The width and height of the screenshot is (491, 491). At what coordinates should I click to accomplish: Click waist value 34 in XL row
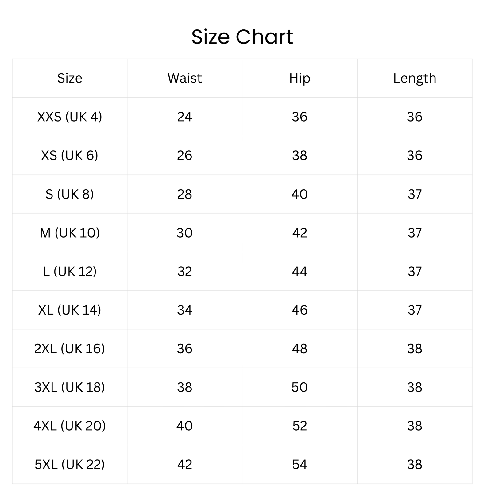coord(184,310)
